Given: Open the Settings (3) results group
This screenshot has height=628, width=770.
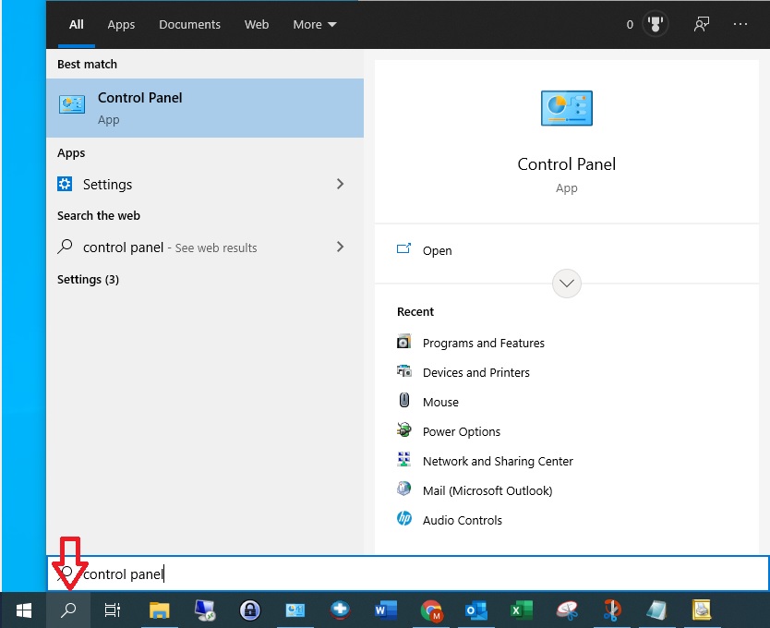Looking at the screenshot, I should (88, 279).
